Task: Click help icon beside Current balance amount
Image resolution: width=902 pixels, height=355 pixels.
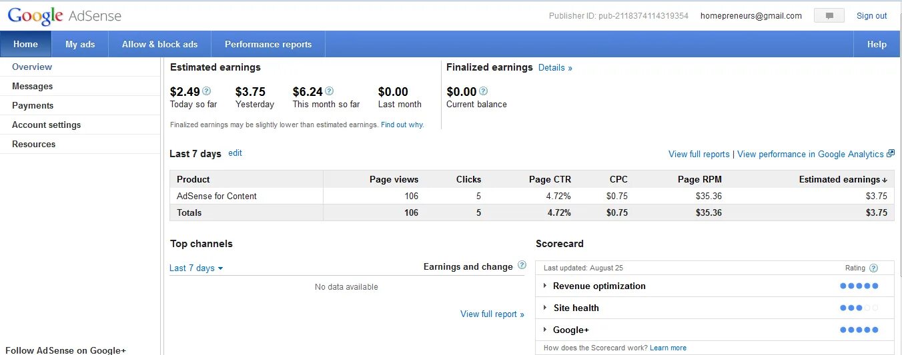Action: click(483, 91)
